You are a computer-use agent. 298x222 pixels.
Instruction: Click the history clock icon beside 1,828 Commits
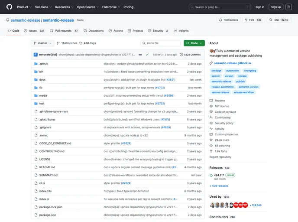[x=181, y=55]
